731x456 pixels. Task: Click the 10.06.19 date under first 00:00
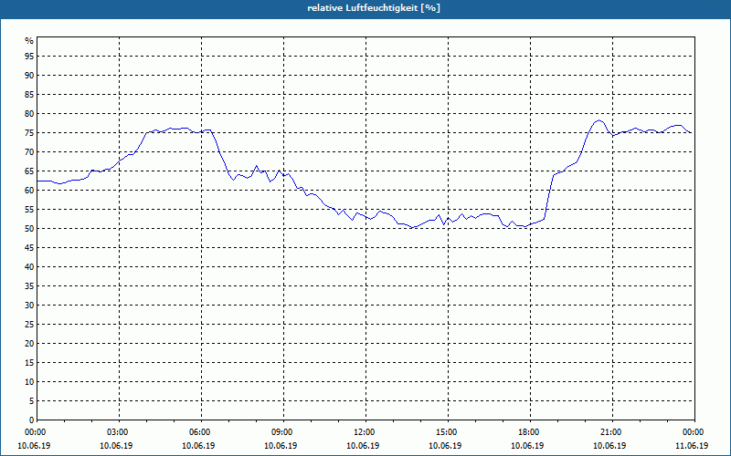coord(34,446)
